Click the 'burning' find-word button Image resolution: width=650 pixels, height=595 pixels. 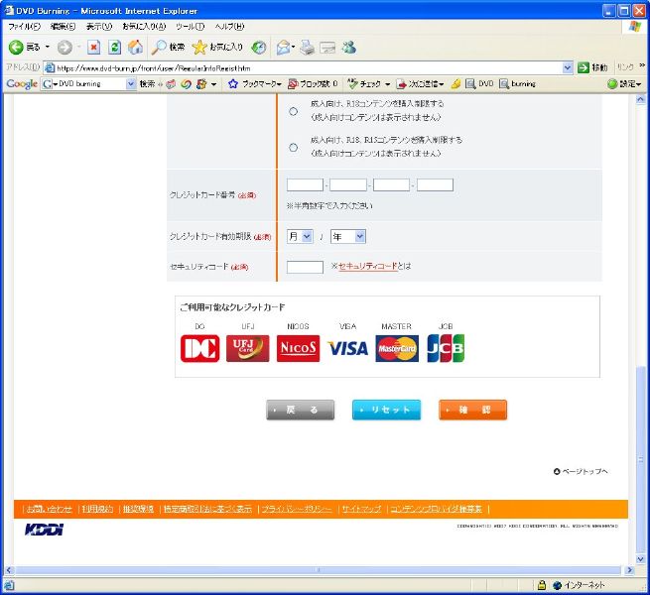517,84
